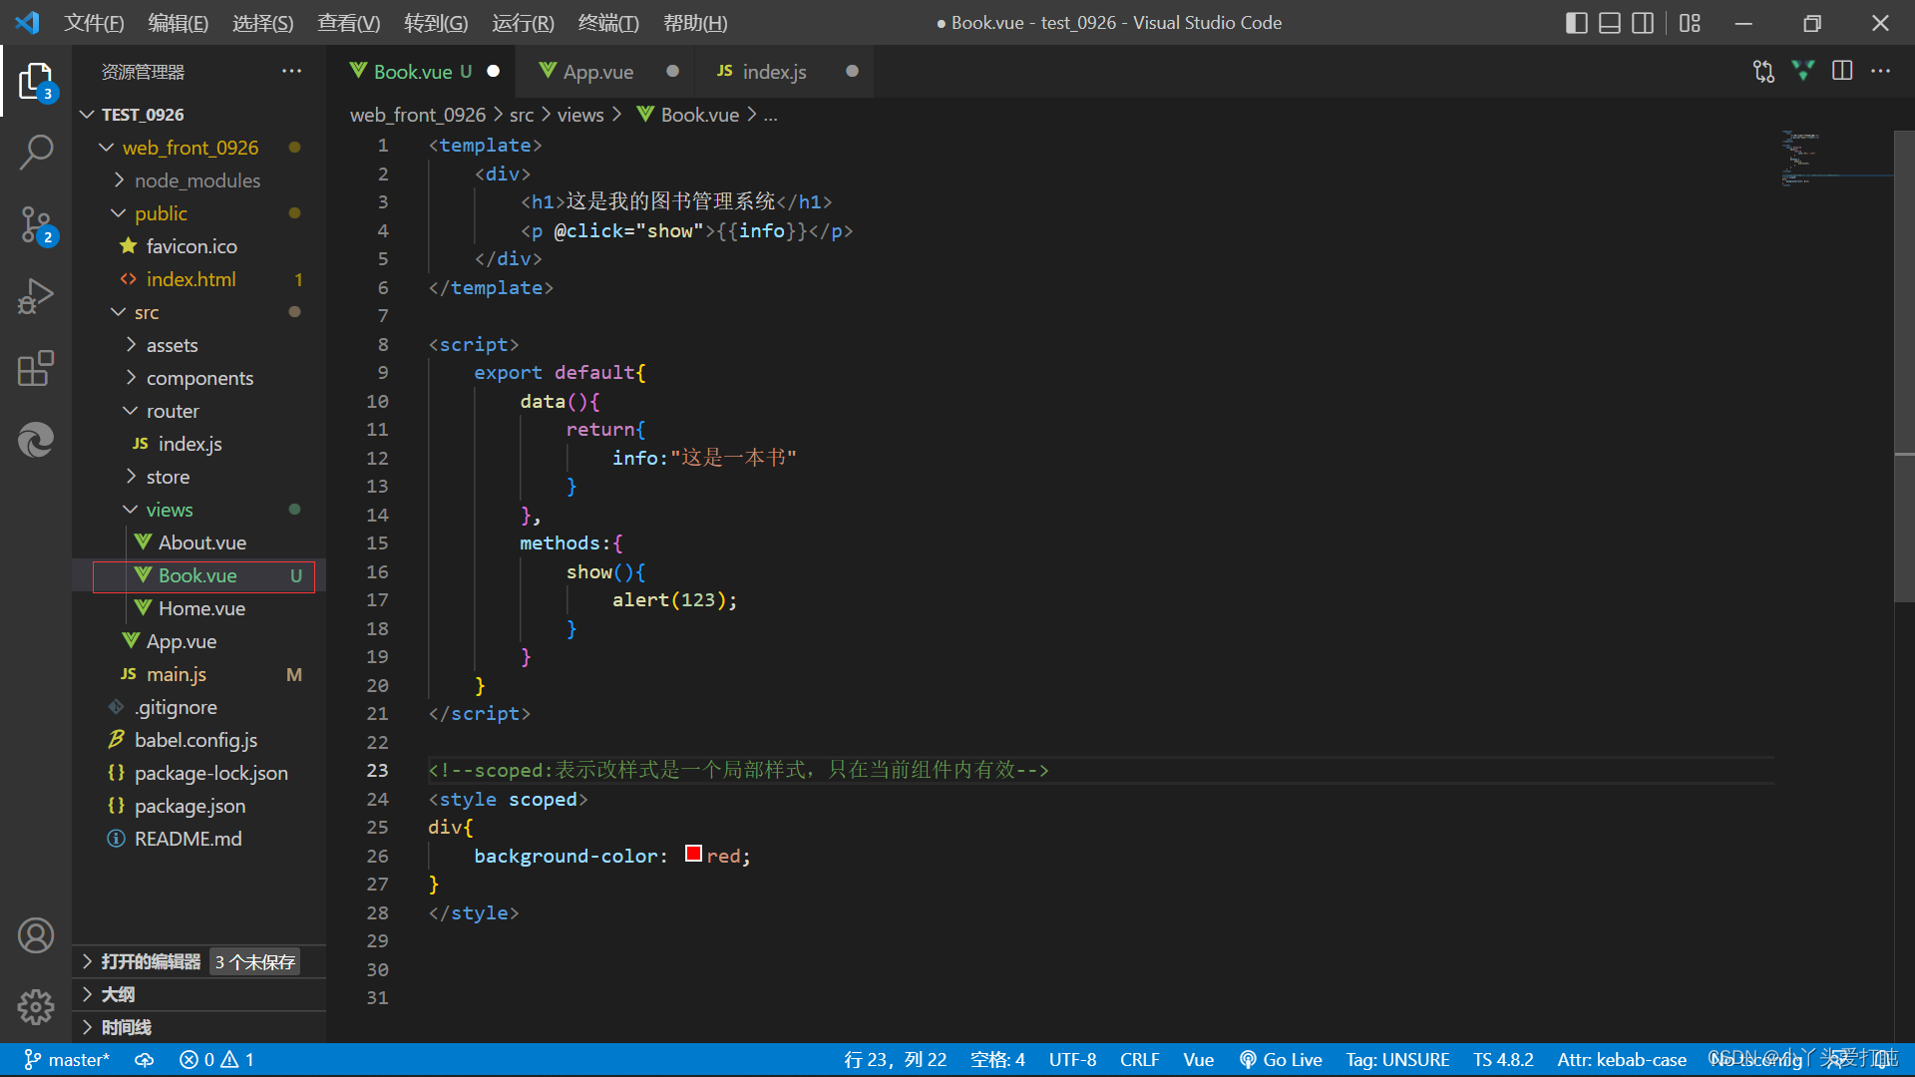The image size is (1915, 1077).
Task: Open the 帮助(H) menu
Action: tap(695, 22)
